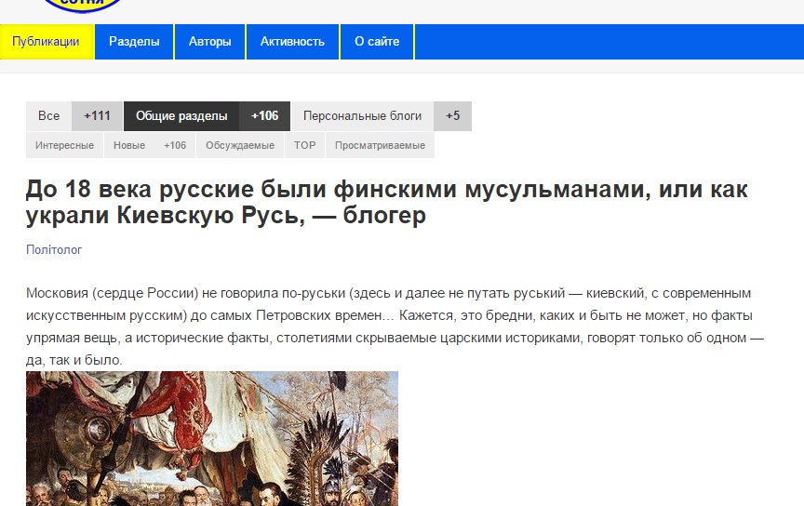Click the +106 counter next to Новые
The width and height of the screenshot is (804, 506).
(x=175, y=145)
